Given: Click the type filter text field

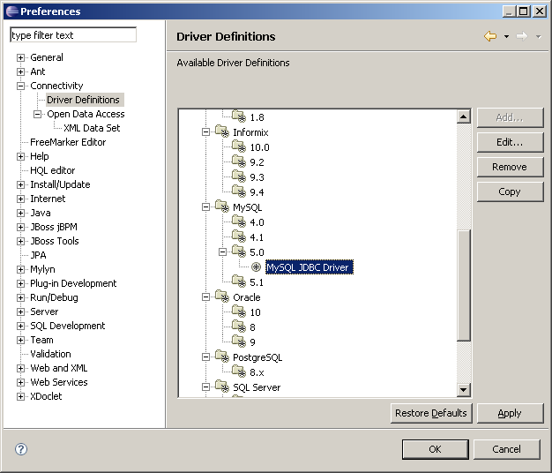Looking at the screenshot, I should point(73,35).
